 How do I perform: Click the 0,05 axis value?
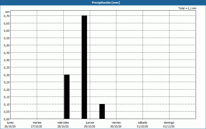(x=7, y=112)
